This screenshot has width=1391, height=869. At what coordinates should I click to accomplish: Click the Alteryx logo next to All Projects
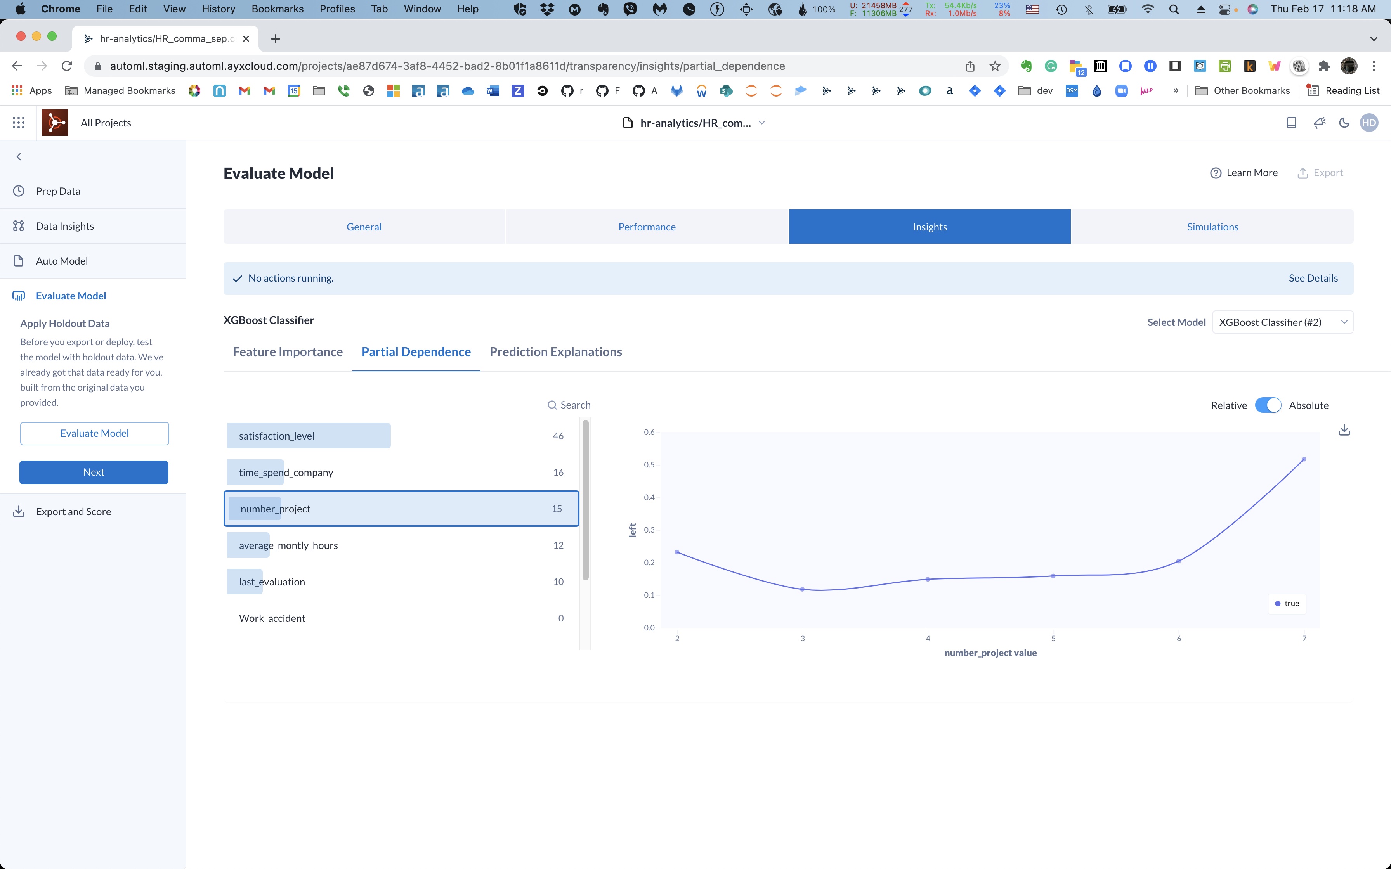pyautogui.click(x=55, y=123)
